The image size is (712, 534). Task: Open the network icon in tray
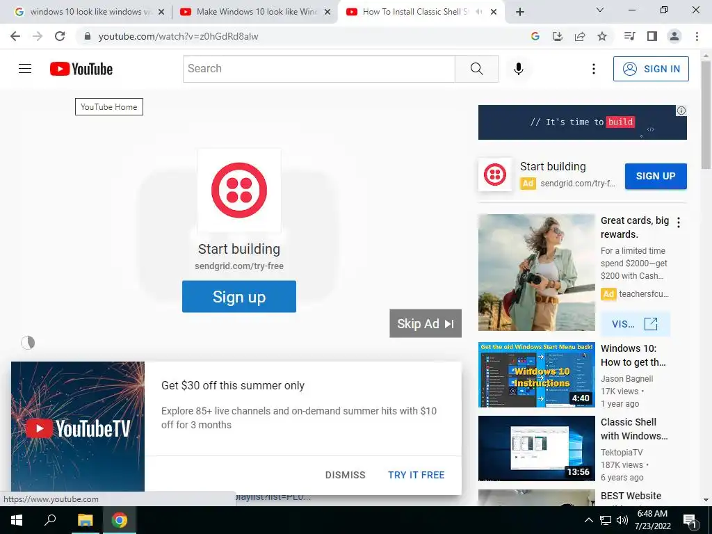tap(606, 520)
